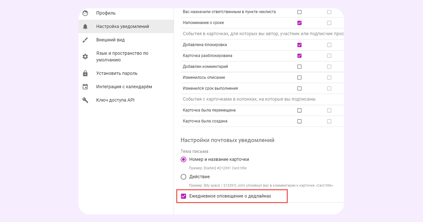Click the notification bell icon
423x222 pixels.
85,26
